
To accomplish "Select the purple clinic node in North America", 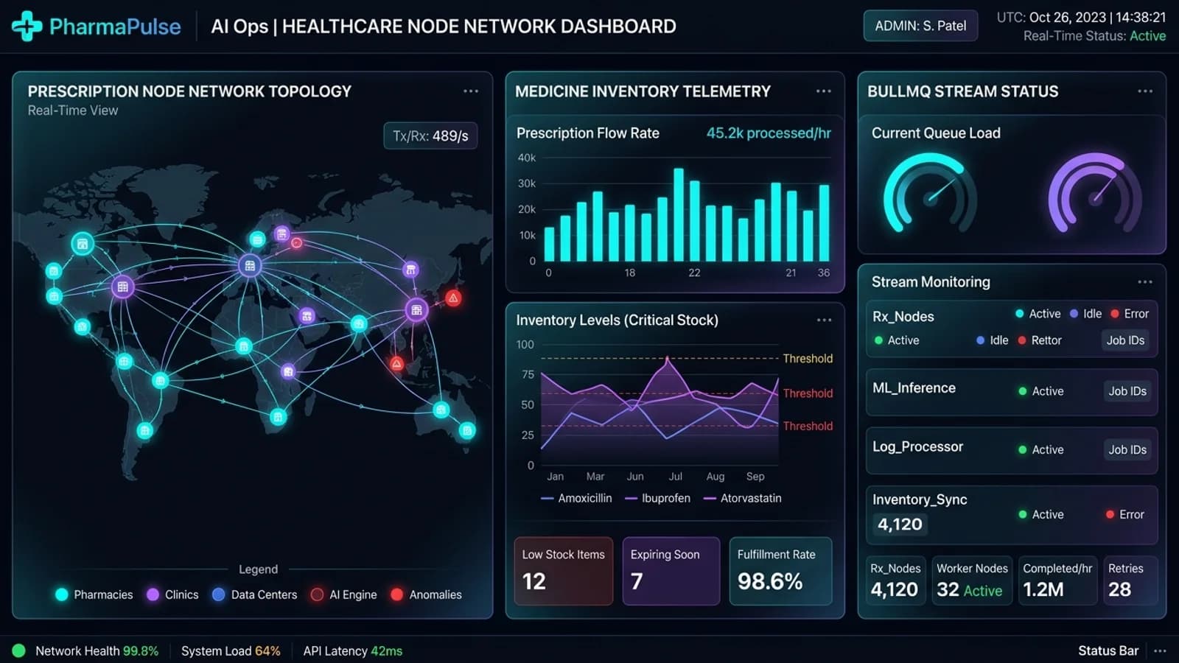I will tap(122, 287).
